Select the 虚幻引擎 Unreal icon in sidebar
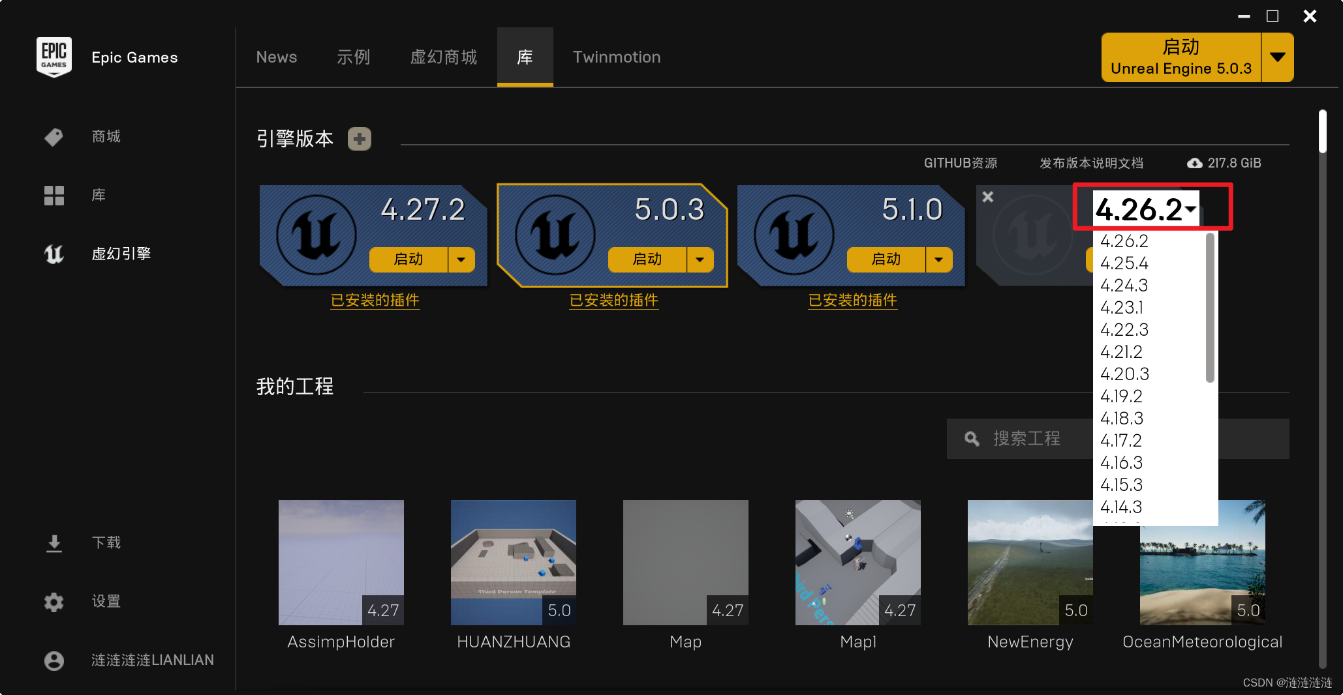 coord(54,254)
